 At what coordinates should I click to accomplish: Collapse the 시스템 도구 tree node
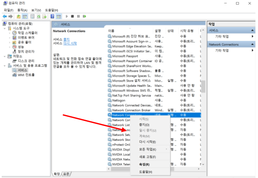coord(5,28)
